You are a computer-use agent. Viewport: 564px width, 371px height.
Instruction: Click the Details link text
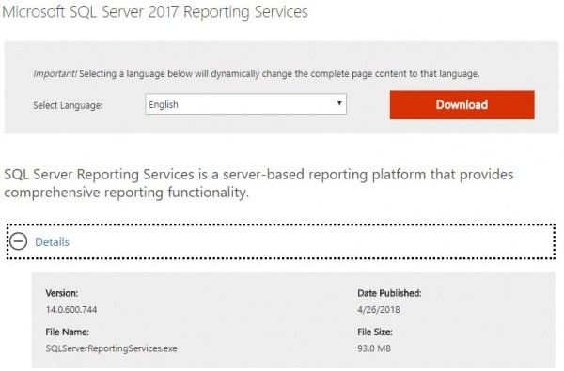click(x=52, y=242)
